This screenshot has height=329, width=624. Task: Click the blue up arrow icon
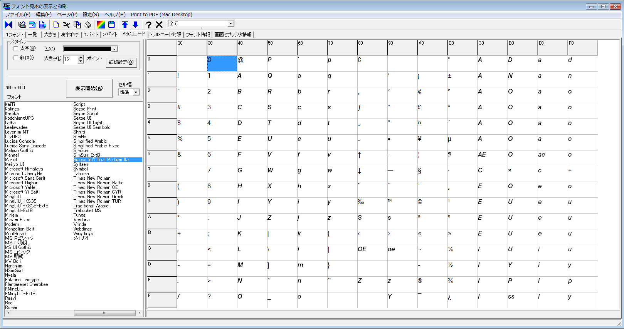(125, 25)
